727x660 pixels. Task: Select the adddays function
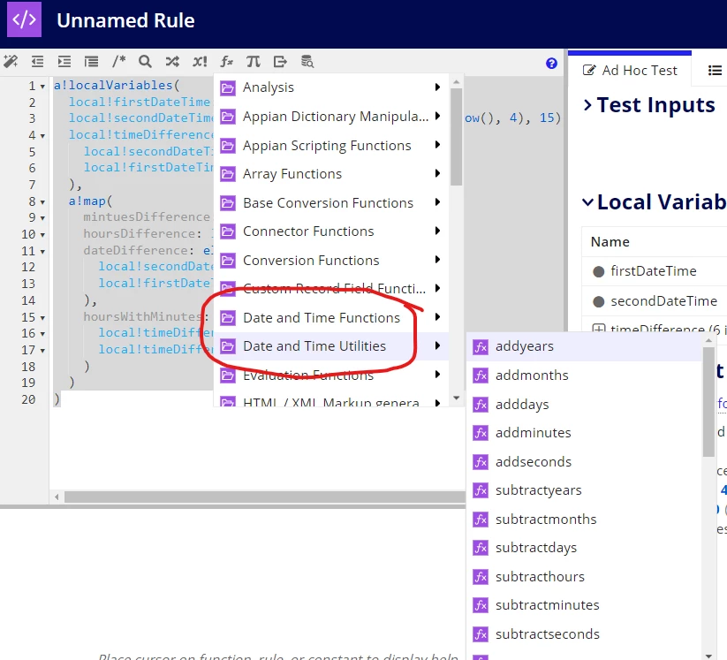584,405
